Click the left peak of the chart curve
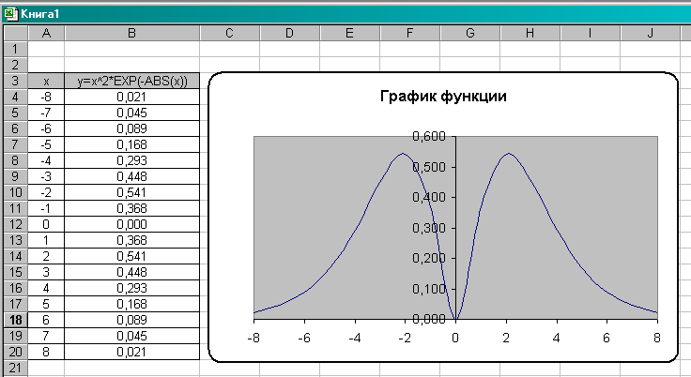This screenshot has width=691, height=377. (403, 154)
